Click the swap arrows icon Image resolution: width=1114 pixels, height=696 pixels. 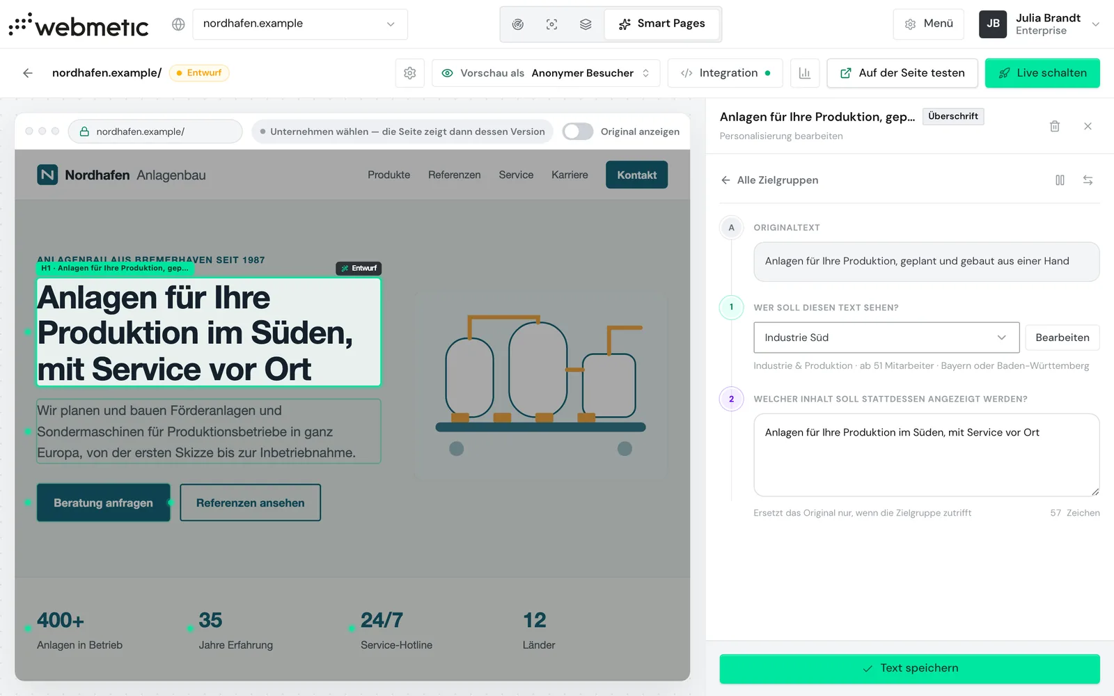(1088, 180)
